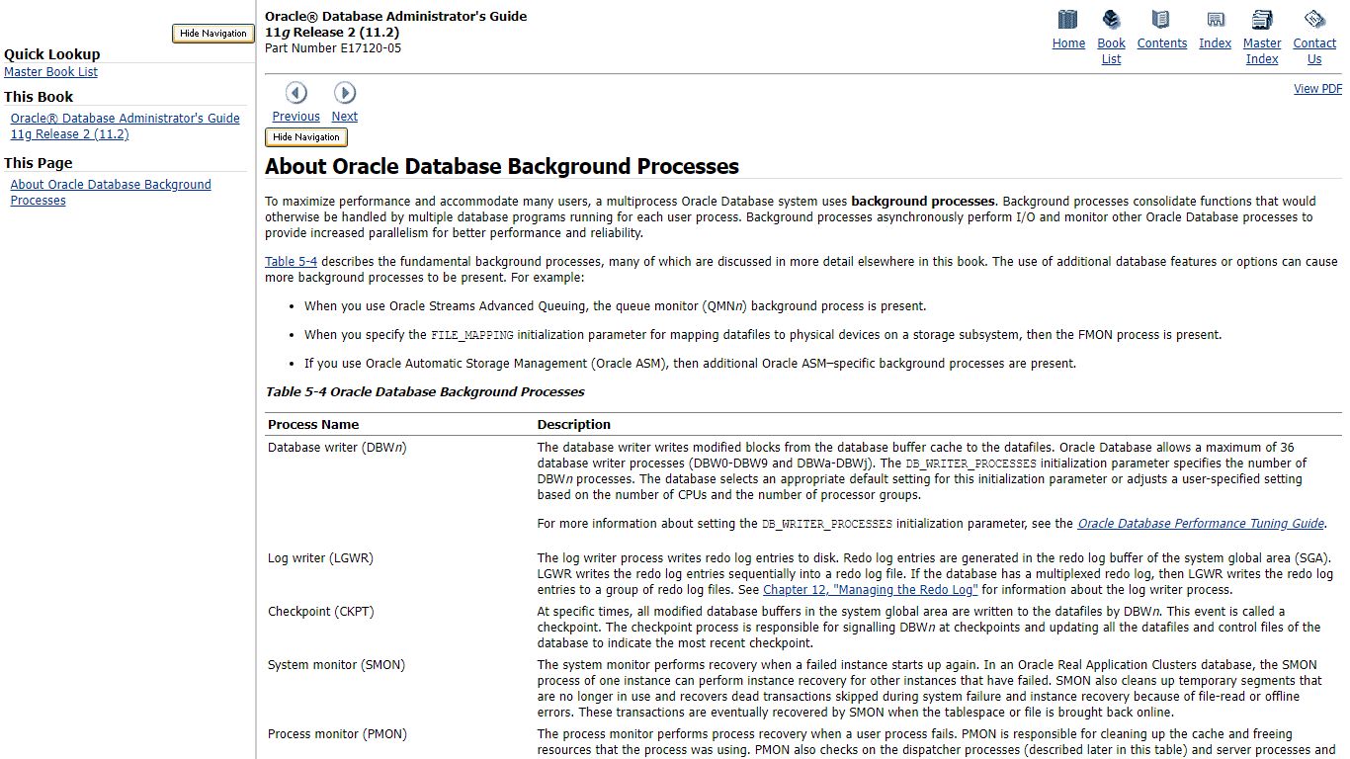The height and width of the screenshot is (759, 1350).
Task: Click the Contents page icon
Action: pyautogui.click(x=1161, y=20)
